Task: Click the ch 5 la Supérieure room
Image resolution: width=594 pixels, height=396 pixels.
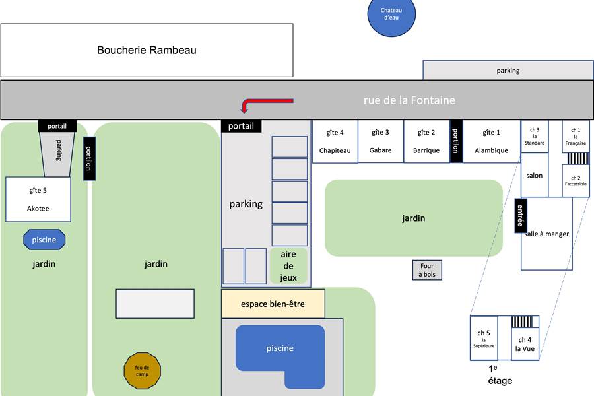Action: (x=484, y=338)
